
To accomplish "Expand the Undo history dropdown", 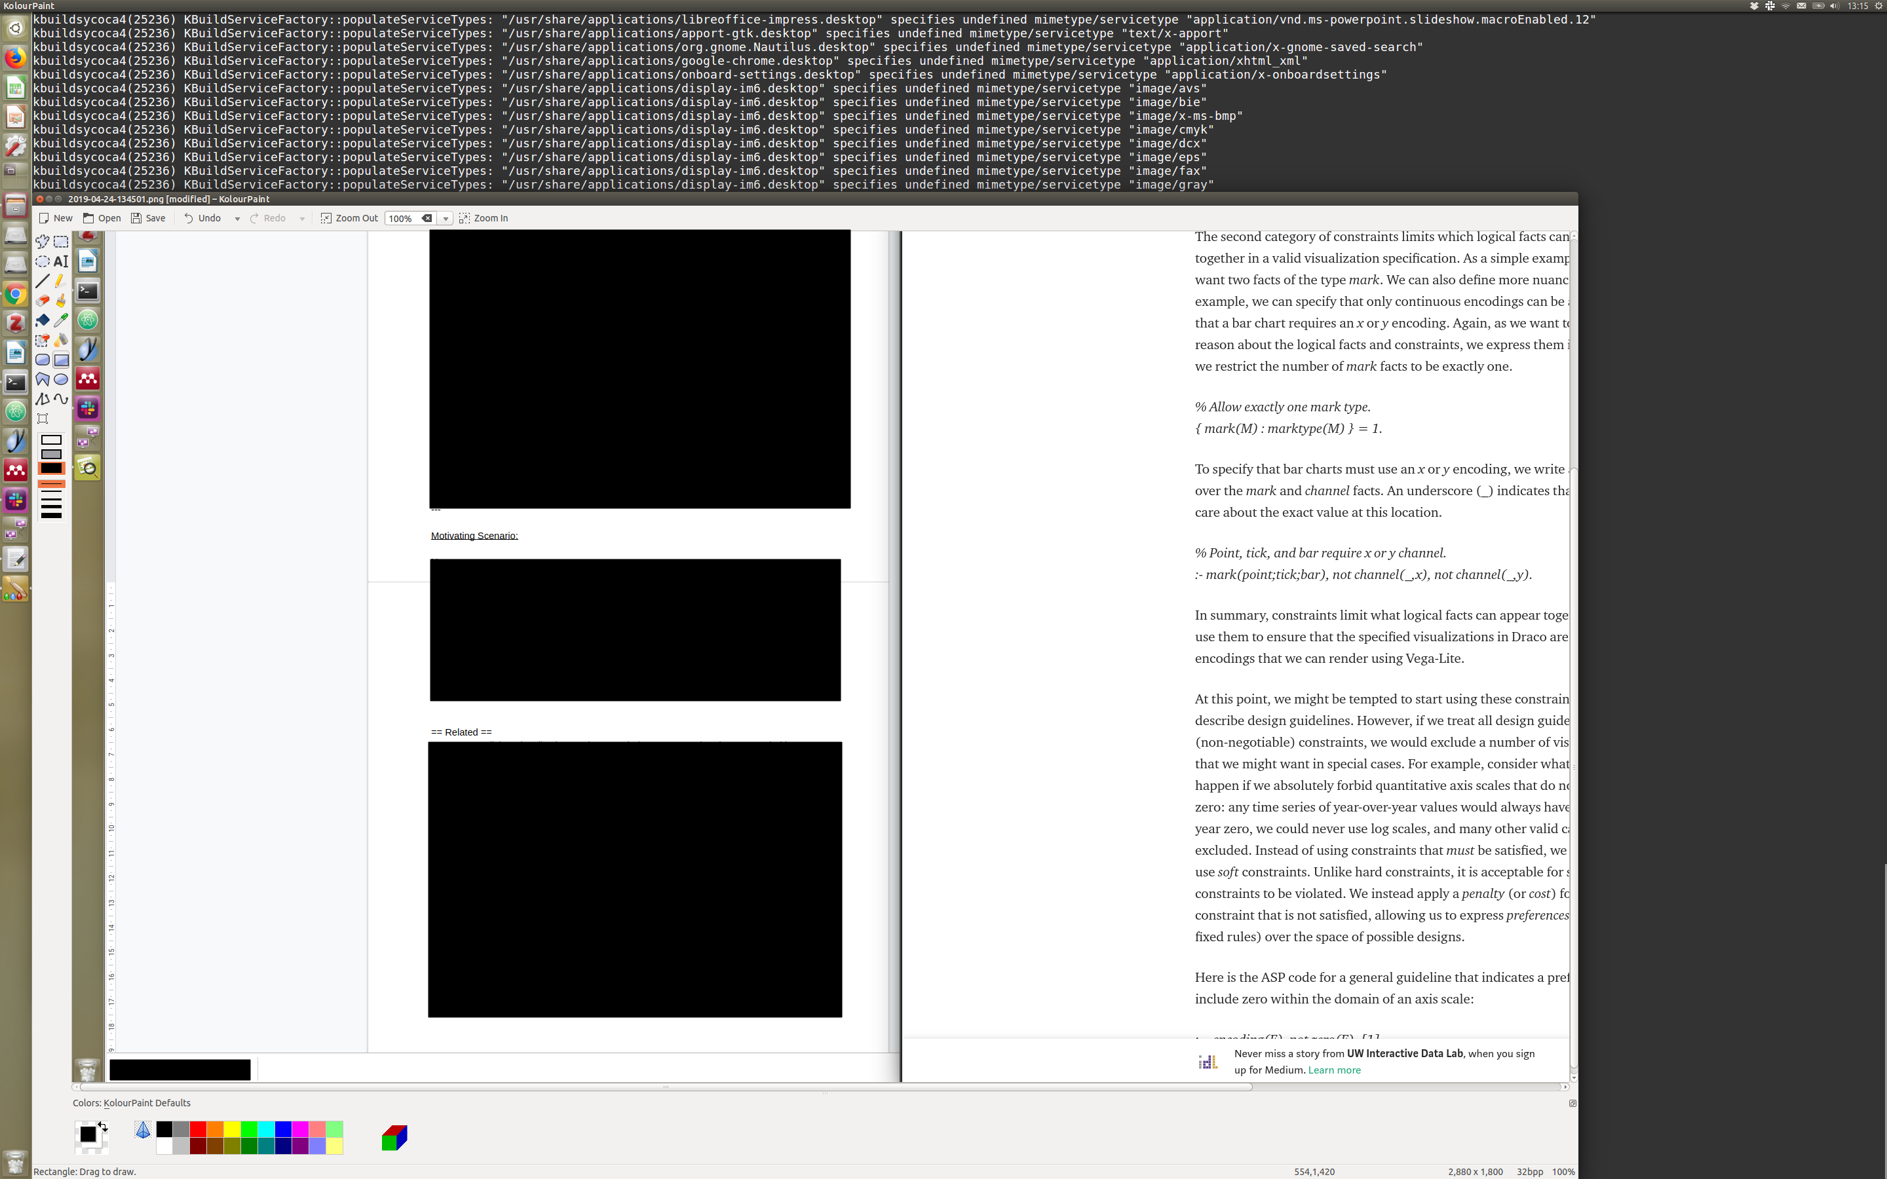I will pos(237,219).
